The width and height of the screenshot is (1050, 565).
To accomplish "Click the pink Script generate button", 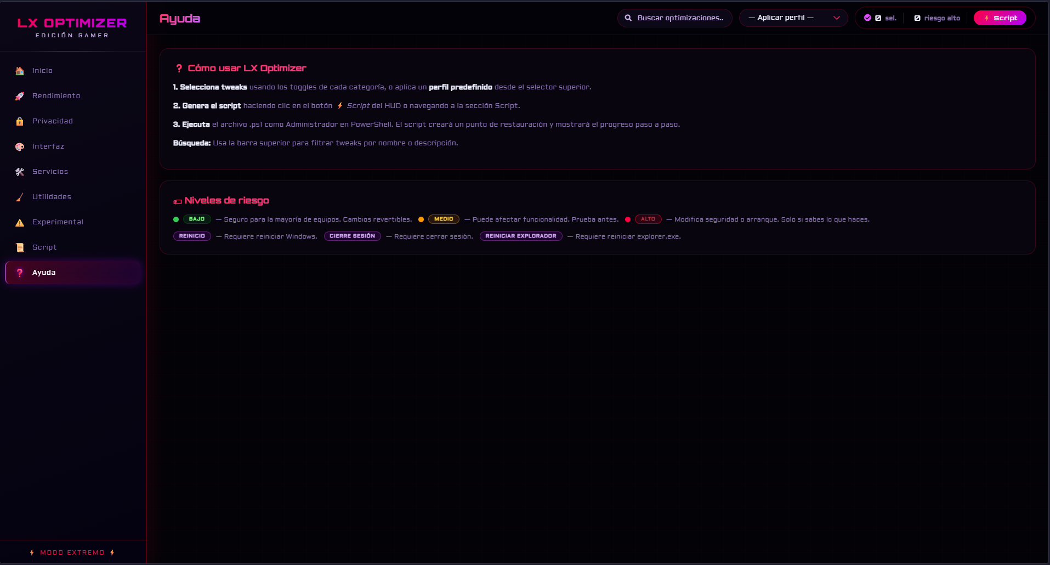I will tap(1000, 18).
